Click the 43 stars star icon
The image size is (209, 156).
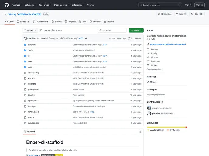point(148,57)
